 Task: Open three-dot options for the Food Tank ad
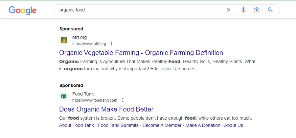(x=123, y=100)
